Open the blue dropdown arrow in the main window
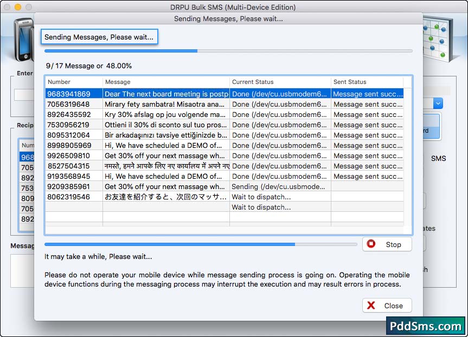The width and height of the screenshot is (468, 337). [438, 103]
